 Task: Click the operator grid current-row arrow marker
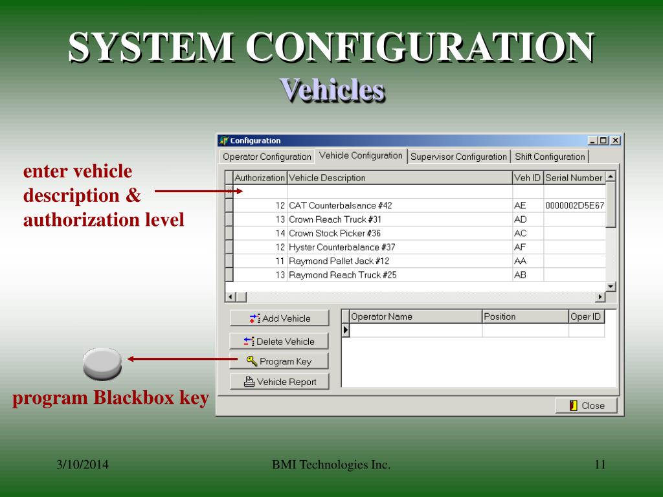coord(346,330)
